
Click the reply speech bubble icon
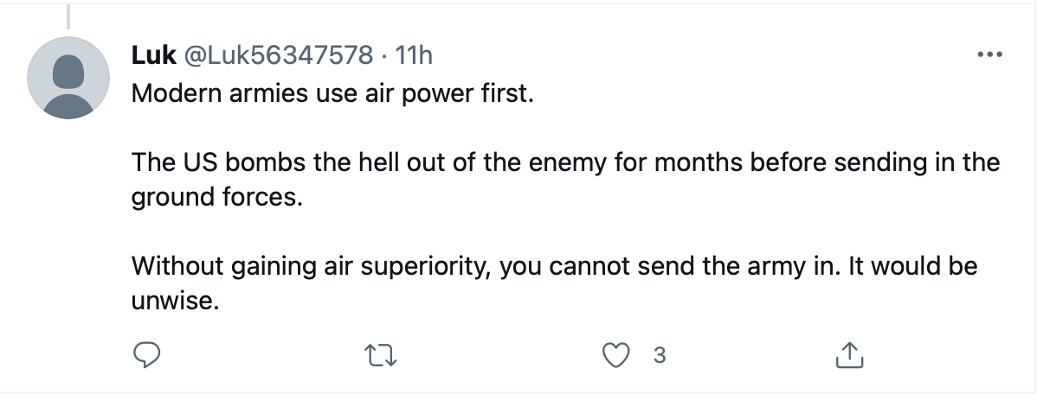click(x=147, y=353)
